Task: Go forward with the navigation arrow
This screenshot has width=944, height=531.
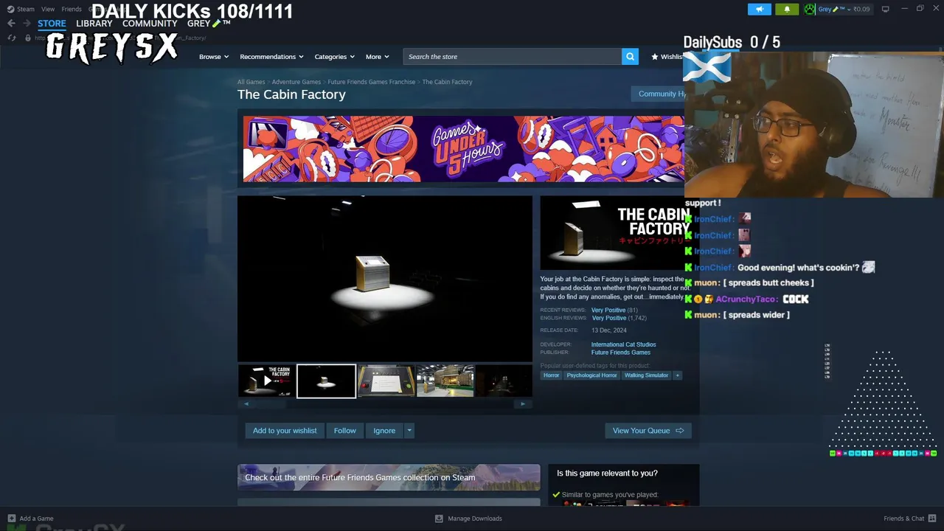Action: click(27, 24)
